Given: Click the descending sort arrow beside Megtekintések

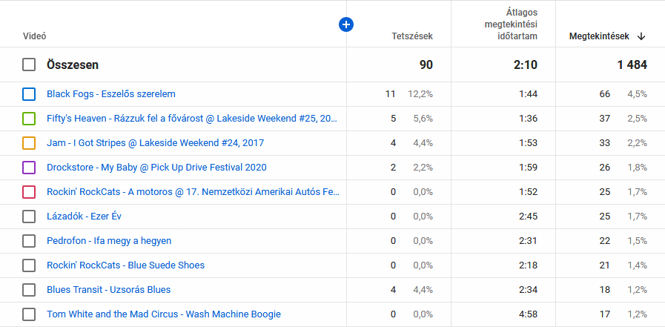Looking at the screenshot, I should (641, 36).
